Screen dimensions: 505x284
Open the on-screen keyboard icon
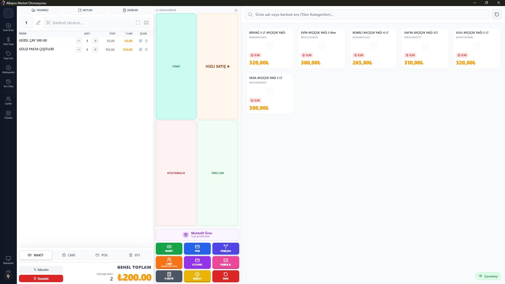point(146,23)
